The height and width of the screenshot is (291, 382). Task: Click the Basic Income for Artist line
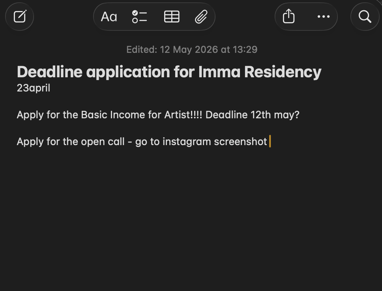click(x=158, y=115)
